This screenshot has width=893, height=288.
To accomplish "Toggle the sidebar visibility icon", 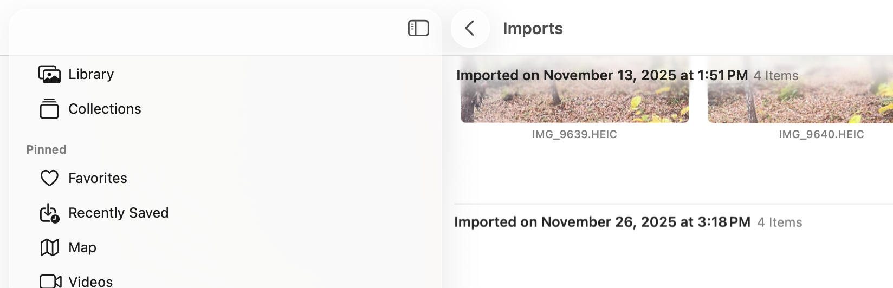I will (x=418, y=28).
